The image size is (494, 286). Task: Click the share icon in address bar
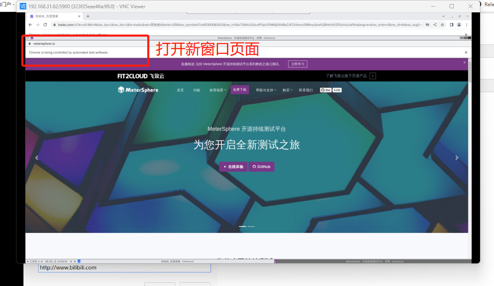(x=435, y=25)
